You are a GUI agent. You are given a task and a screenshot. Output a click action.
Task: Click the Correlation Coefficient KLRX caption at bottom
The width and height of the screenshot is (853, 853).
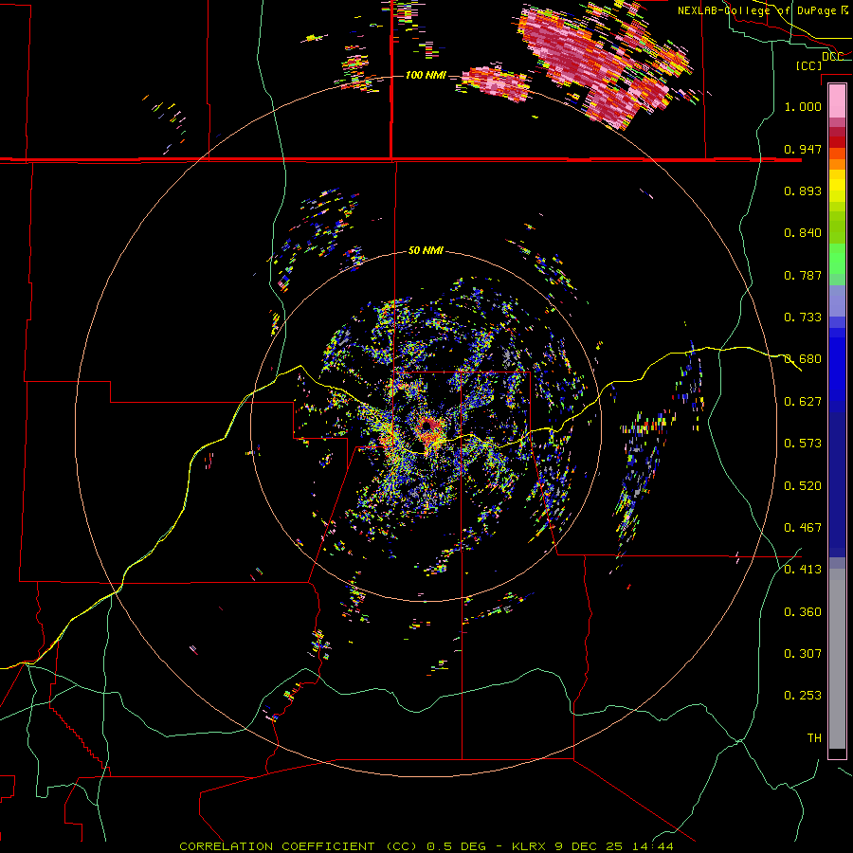point(426,846)
